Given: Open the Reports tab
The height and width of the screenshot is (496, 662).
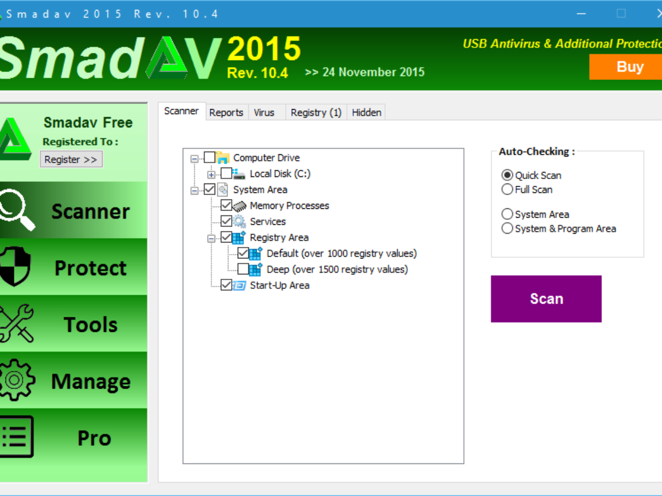Looking at the screenshot, I should 226,112.
